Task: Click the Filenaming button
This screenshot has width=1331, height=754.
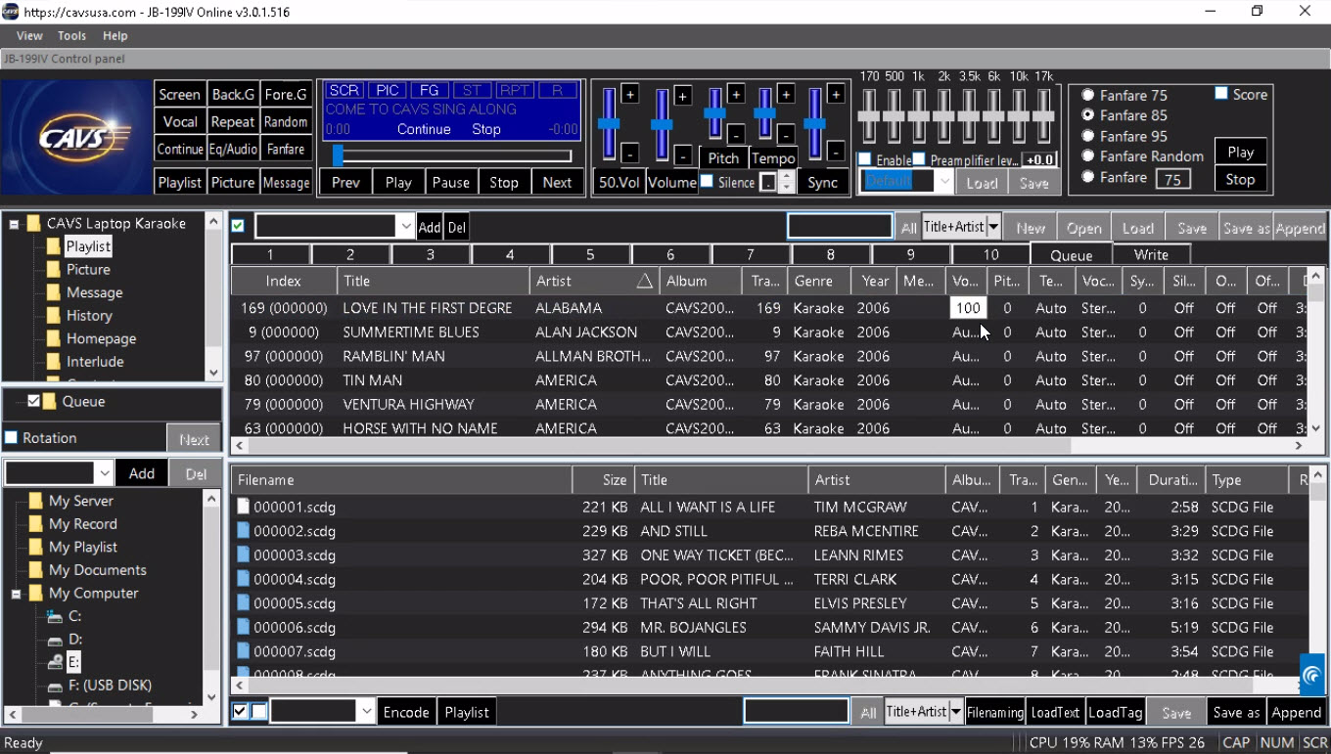Action: (994, 712)
